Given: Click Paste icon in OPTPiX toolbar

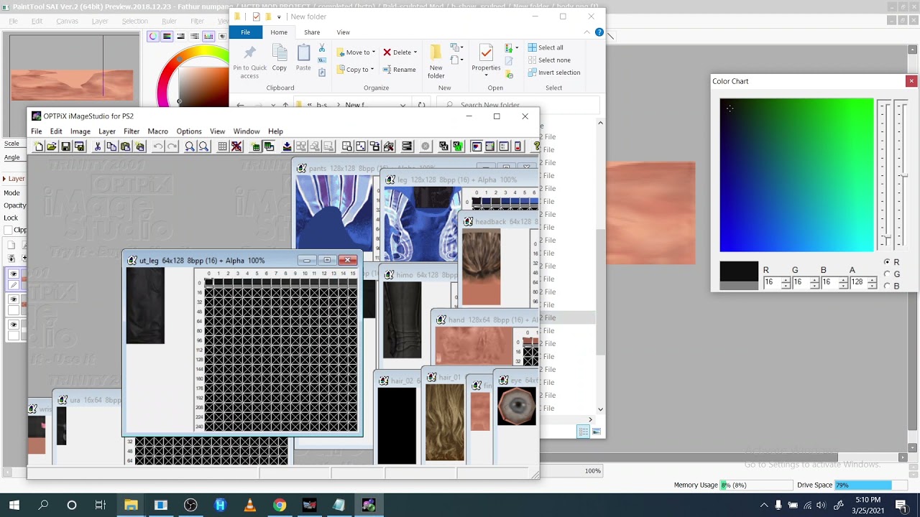Looking at the screenshot, I should click(125, 146).
